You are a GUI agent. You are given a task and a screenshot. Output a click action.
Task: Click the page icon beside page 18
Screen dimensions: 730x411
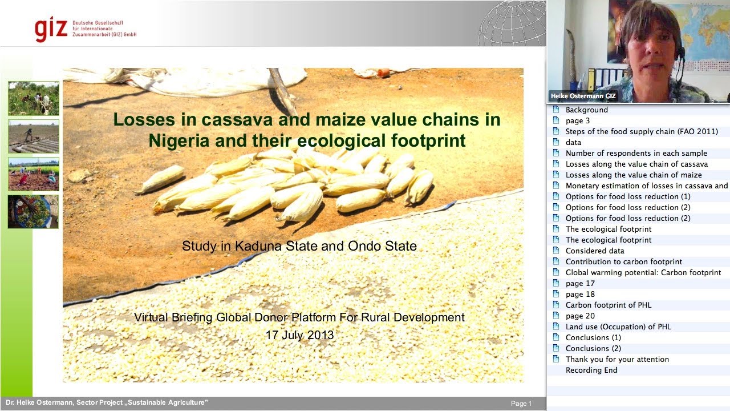pos(556,294)
